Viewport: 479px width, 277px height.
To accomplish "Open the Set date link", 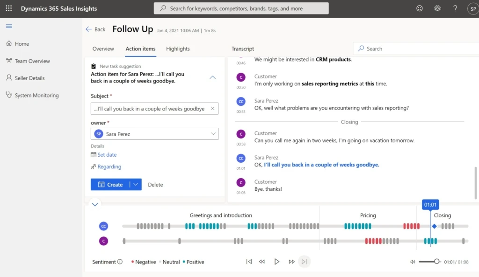I will point(107,154).
